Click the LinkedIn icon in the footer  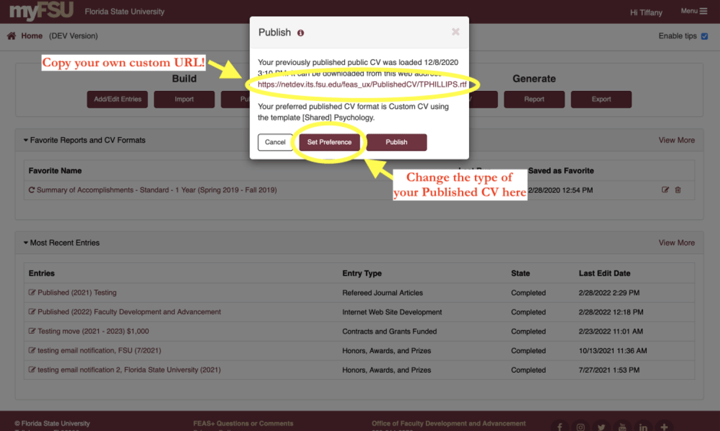point(643,427)
